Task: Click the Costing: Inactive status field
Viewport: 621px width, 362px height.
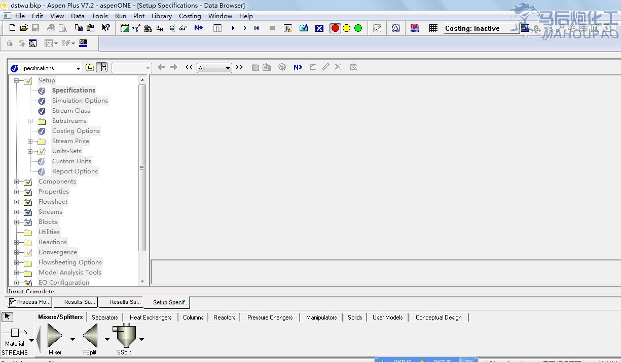Action: 481,28
